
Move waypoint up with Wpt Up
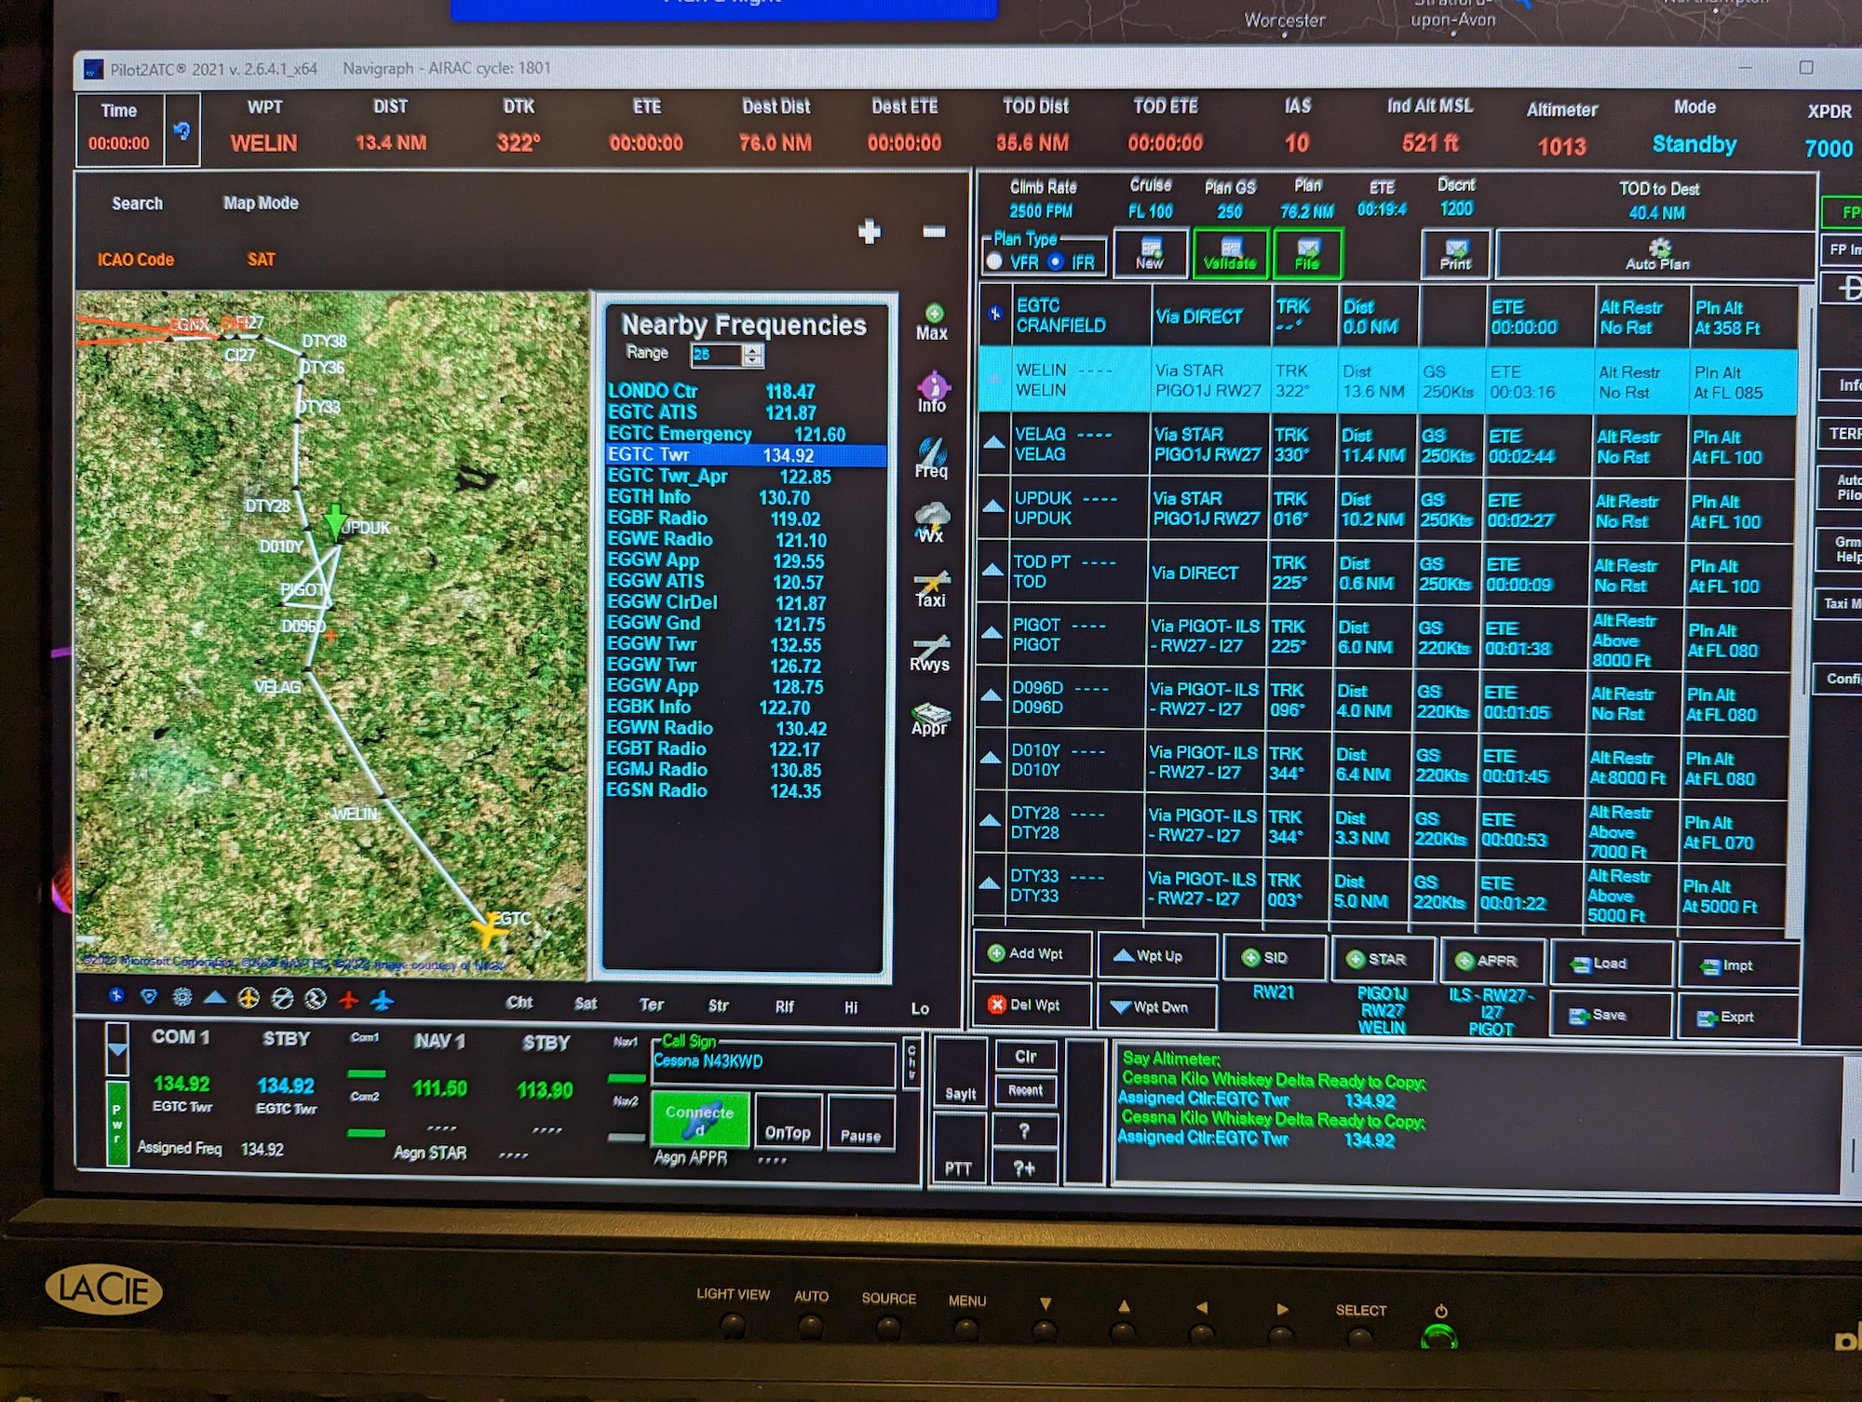pyautogui.click(x=1157, y=956)
